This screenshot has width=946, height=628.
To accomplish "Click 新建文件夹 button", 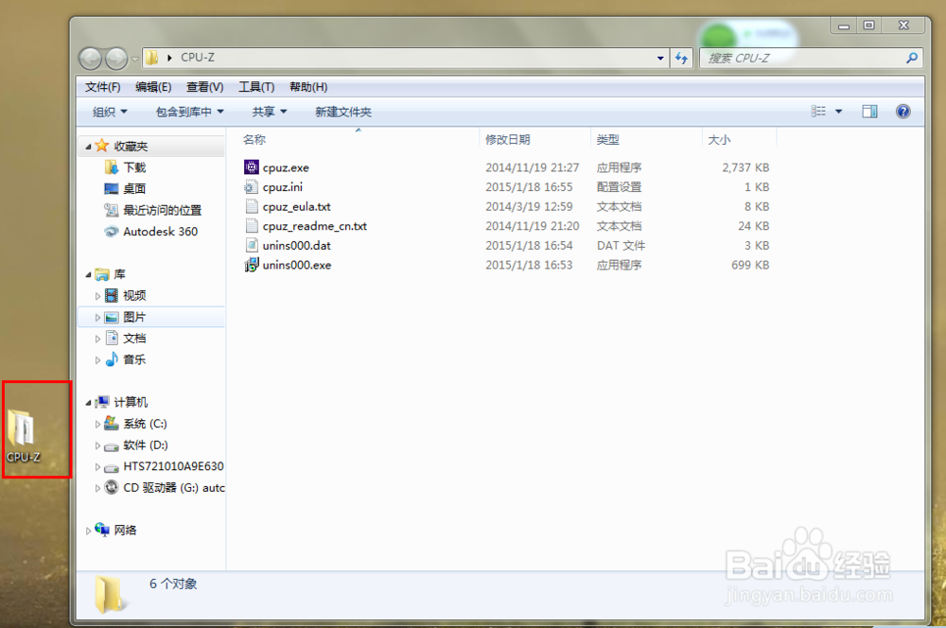I will click(x=343, y=112).
